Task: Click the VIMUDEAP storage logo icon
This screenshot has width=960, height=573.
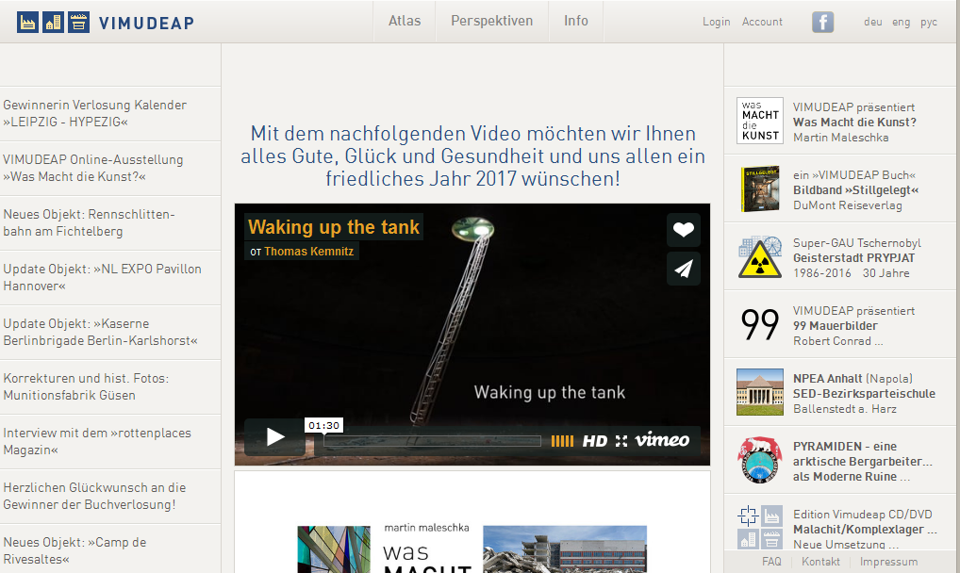Action: click(x=78, y=22)
